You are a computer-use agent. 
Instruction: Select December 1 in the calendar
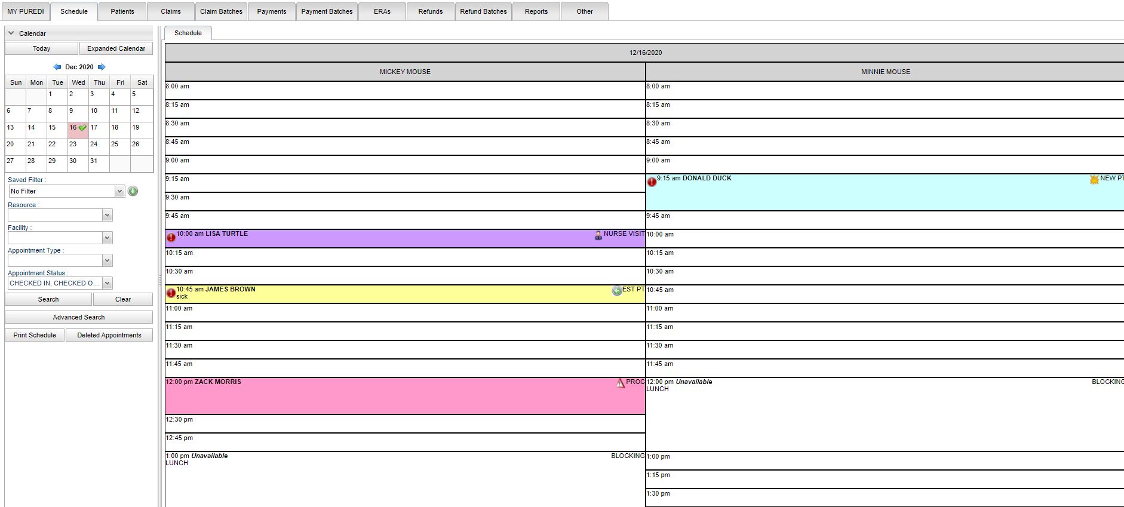[x=57, y=97]
